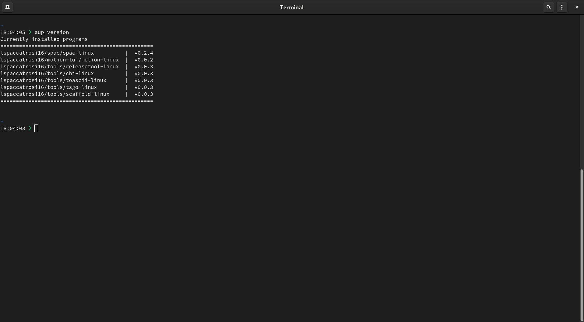The width and height of the screenshot is (584, 322).
Task: Click the vertical scrollbar thumb
Action: (x=582, y=246)
